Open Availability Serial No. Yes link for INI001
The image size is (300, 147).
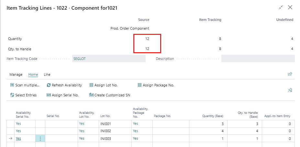coord(18,123)
